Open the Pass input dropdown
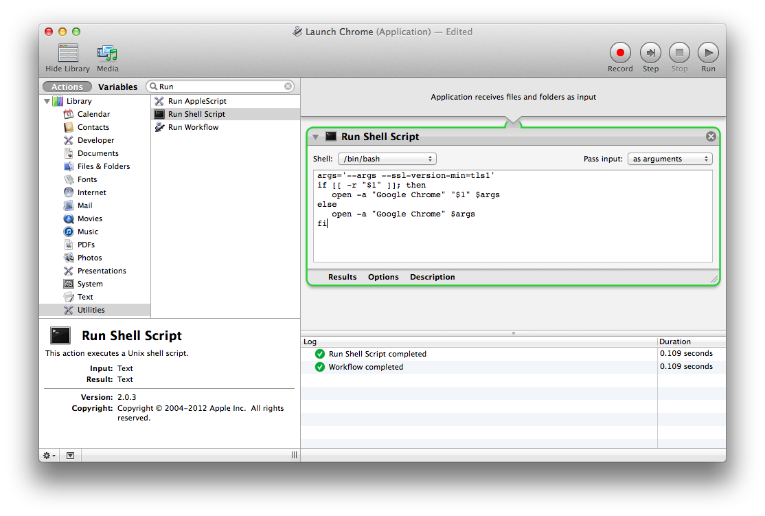This screenshot has height=516, width=765. pyautogui.click(x=670, y=159)
